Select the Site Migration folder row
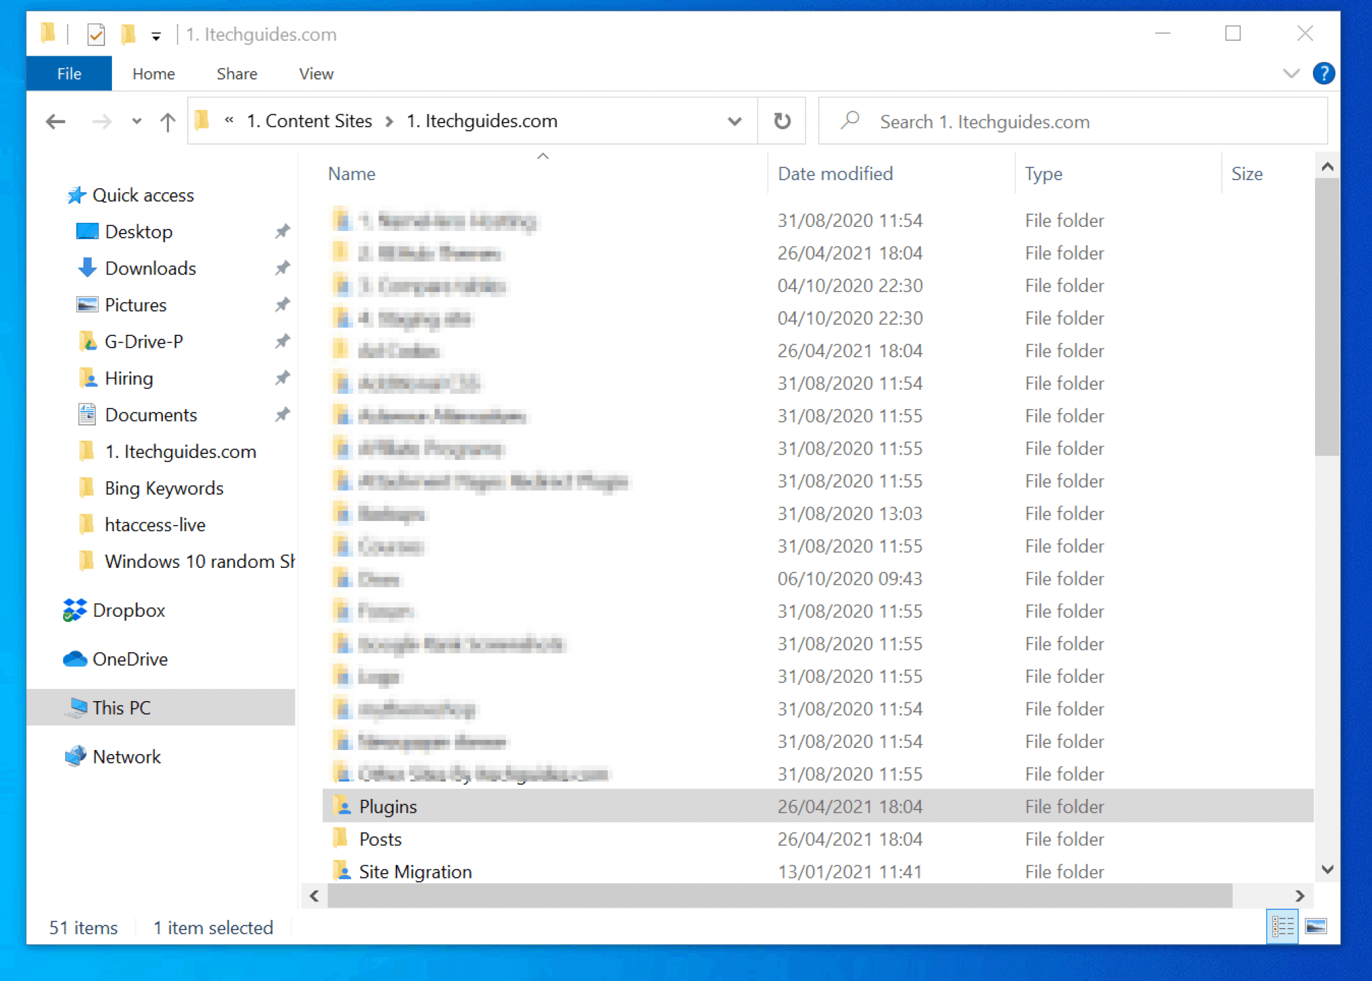Image resolution: width=1372 pixels, height=981 pixels. coord(817,872)
